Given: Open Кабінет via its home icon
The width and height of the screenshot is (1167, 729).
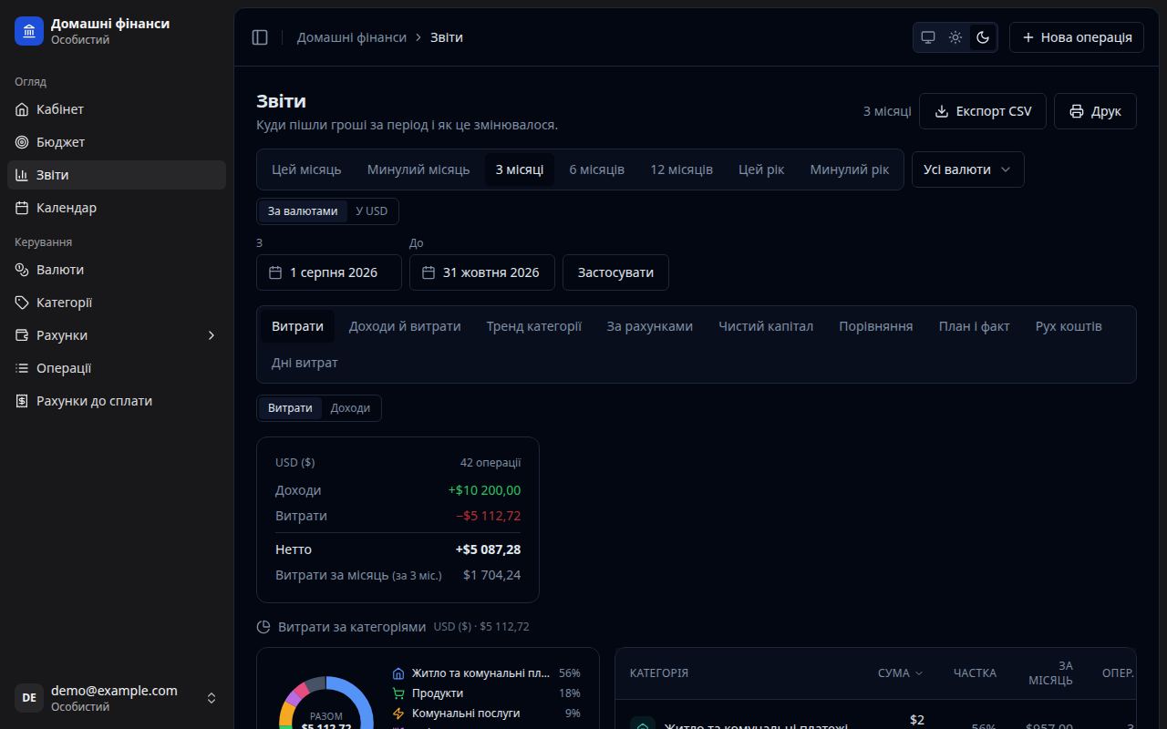Looking at the screenshot, I should click(x=22, y=109).
